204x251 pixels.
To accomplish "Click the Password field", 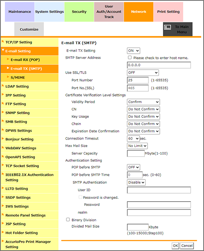I will (159, 205).
